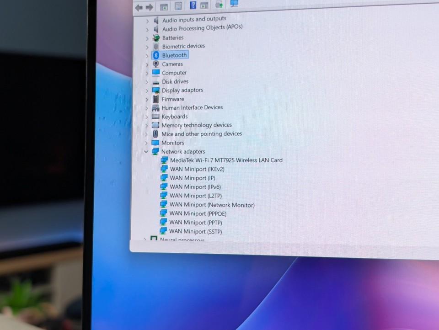Select the Memory technology devices label
Image resolution: width=439 pixels, height=330 pixels.
tap(197, 125)
